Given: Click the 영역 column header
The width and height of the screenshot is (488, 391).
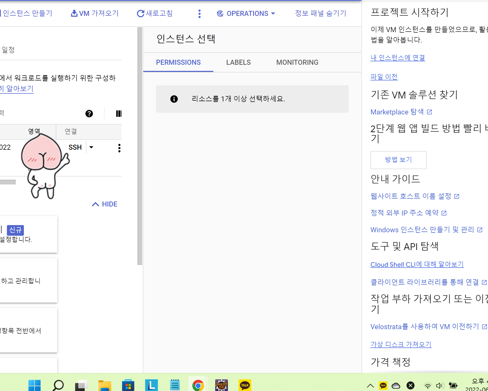Looking at the screenshot, I should [x=34, y=131].
